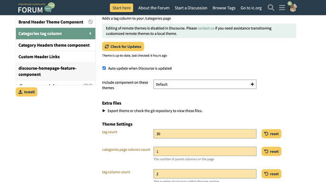Reset the tag count setting
The width and height of the screenshot is (326, 182).
pos(271,134)
